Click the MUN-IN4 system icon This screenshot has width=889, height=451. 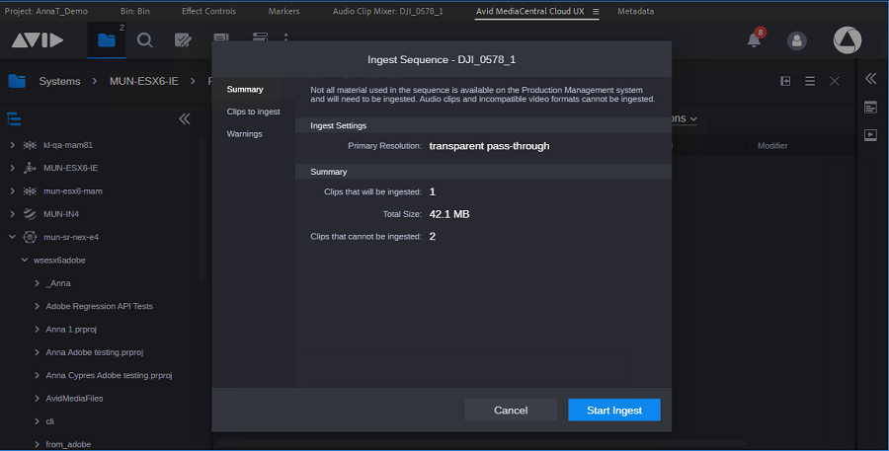pyautogui.click(x=30, y=214)
